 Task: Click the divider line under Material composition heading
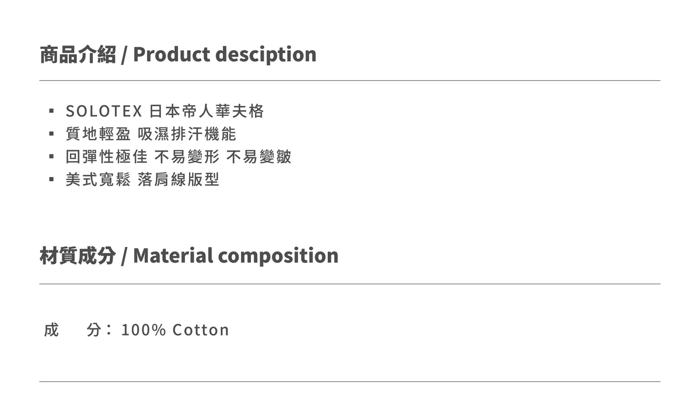pyautogui.click(x=350, y=284)
